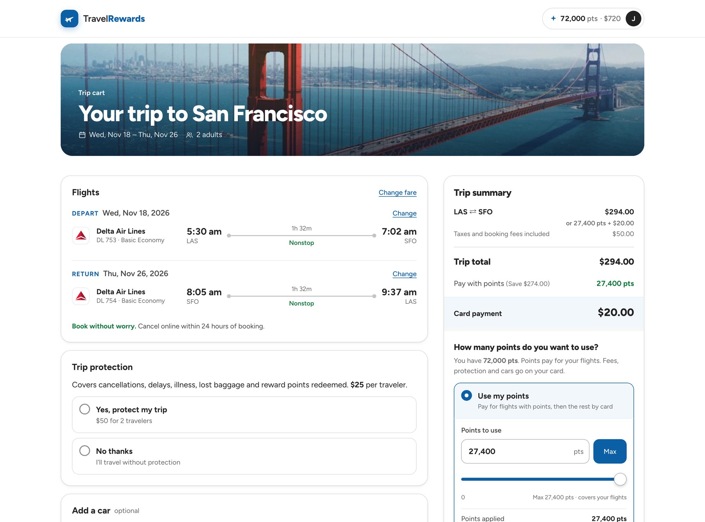
Task: Click the 8:05 am return departure time
Action: point(204,292)
